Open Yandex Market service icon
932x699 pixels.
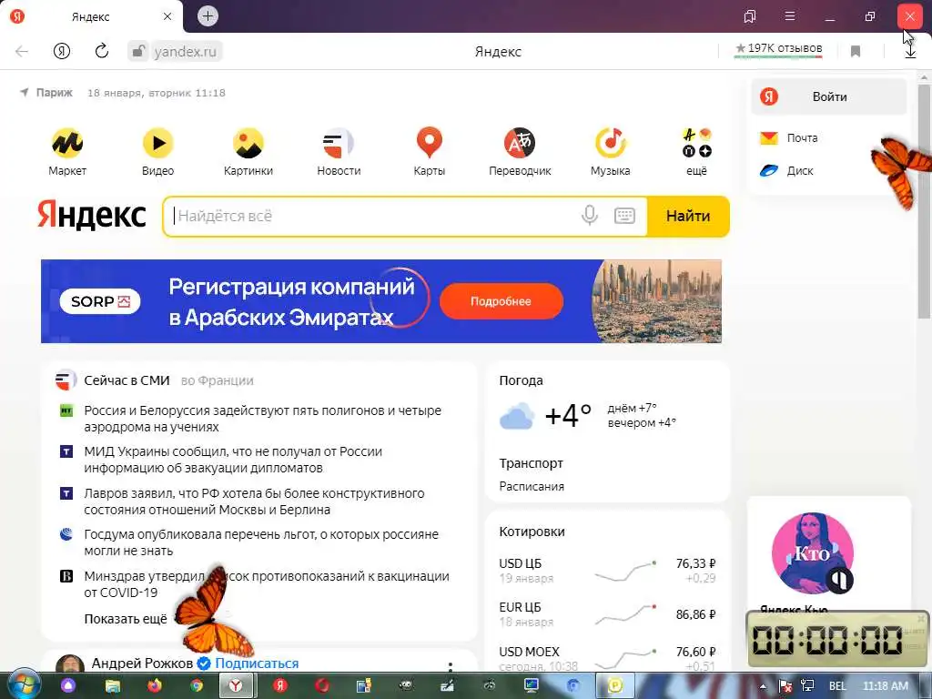point(67,143)
